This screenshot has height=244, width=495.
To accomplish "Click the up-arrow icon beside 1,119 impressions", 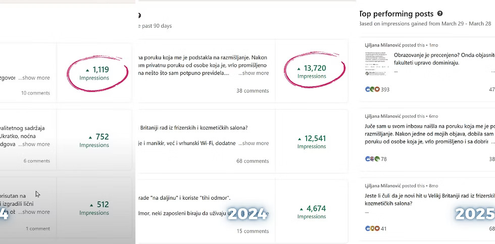I will pyautogui.click(x=88, y=70).
